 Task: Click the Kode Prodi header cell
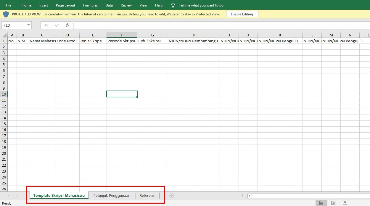[67, 41]
